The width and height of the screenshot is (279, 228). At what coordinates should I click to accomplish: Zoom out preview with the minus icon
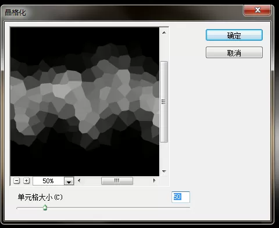[17, 181]
